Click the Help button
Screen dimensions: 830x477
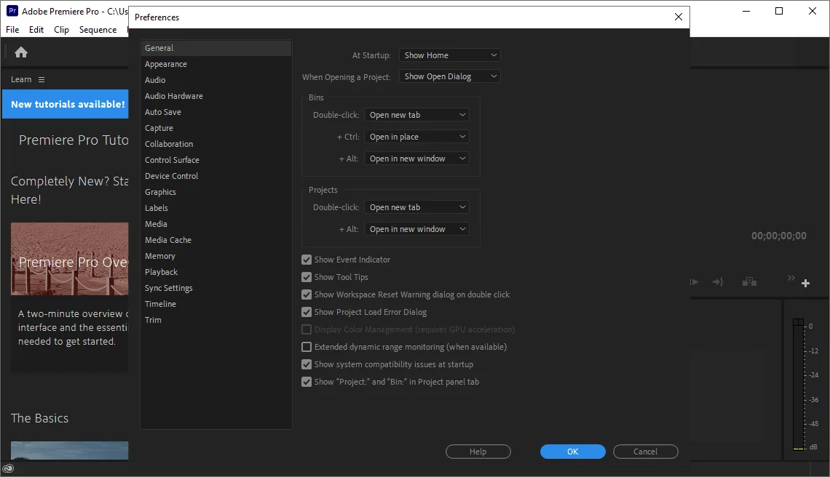click(478, 452)
